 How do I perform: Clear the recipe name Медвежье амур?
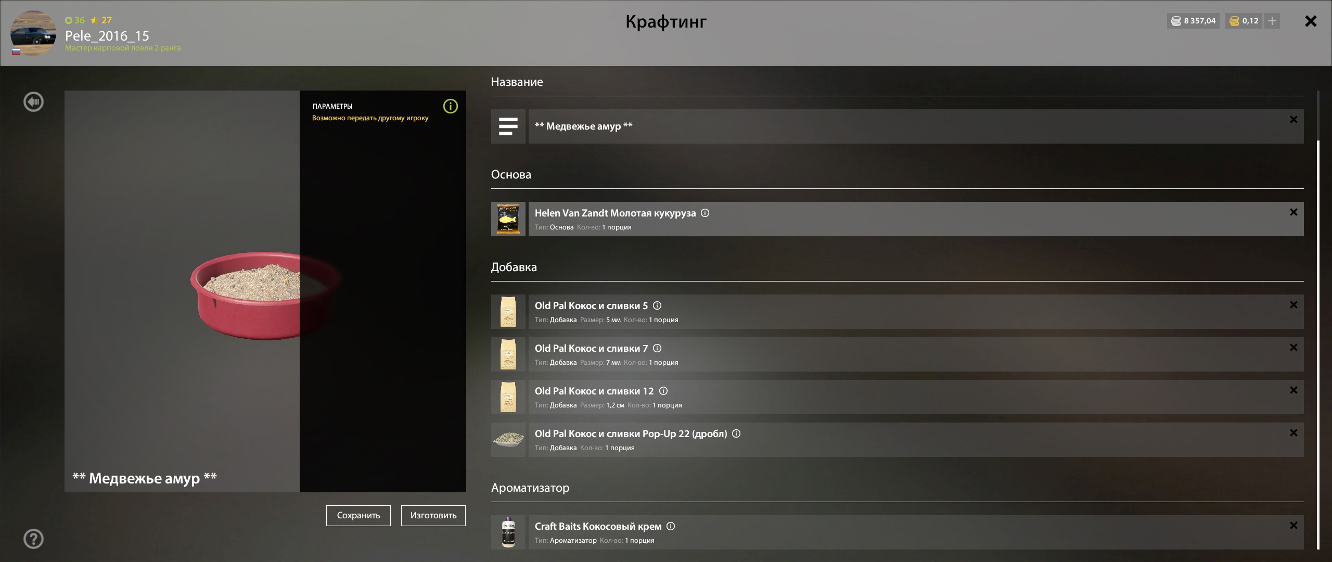coord(1293,120)
